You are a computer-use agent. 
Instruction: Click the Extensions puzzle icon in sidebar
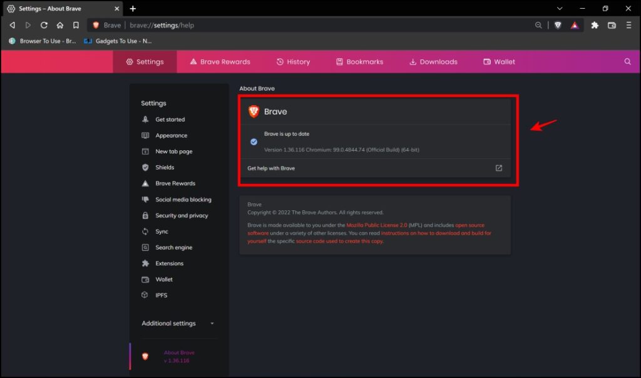[x=145, y=263]
